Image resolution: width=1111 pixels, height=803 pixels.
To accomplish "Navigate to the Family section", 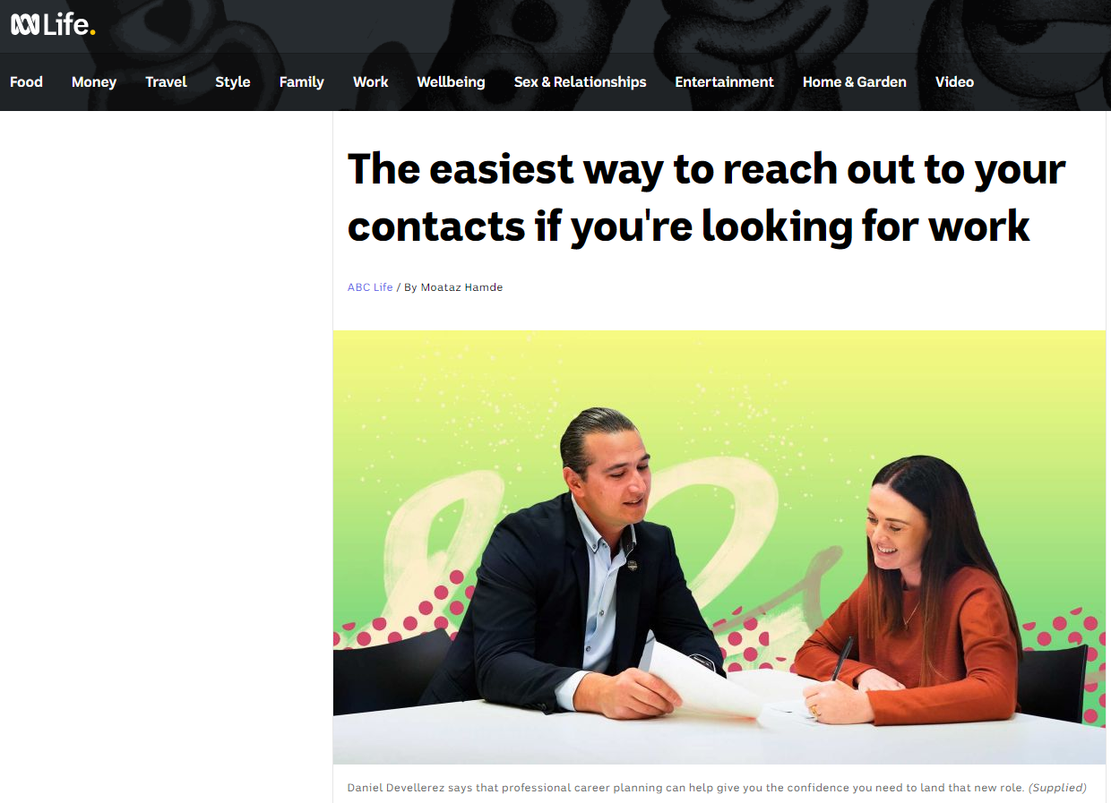I will 301,81.
